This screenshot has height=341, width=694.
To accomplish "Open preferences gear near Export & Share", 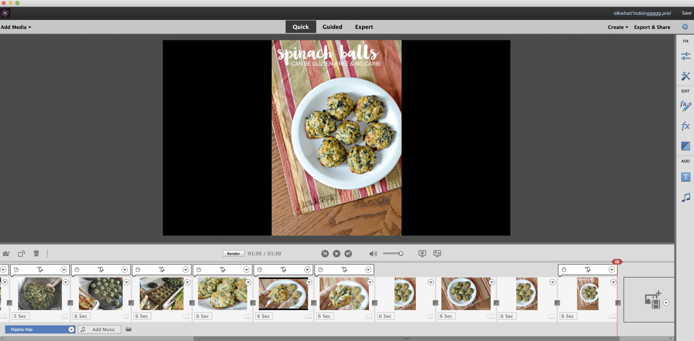I will pos(685,27).
